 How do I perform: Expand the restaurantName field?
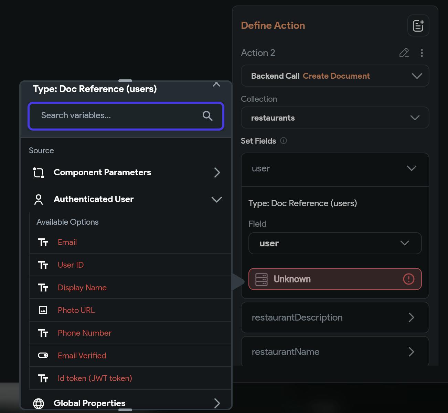335,351
